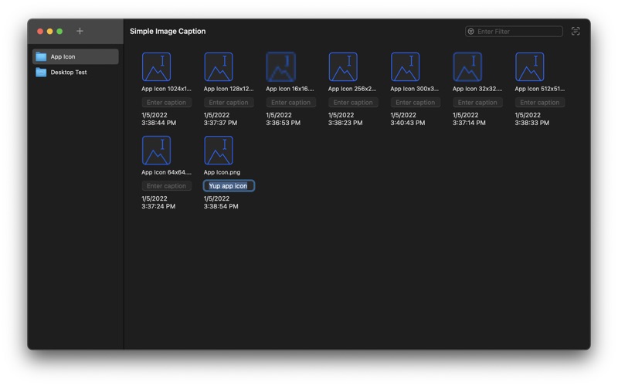Click the caption field under App Icon 64x64

coord(166,186)
